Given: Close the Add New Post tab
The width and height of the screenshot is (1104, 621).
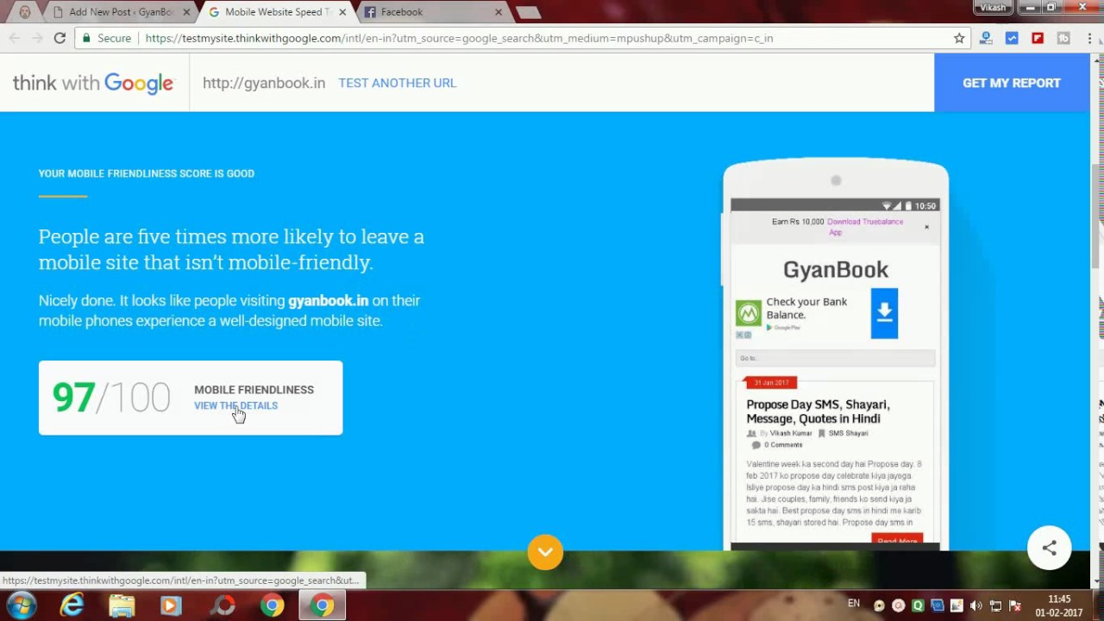Looking at the screenshot, I should coord(186,12).
